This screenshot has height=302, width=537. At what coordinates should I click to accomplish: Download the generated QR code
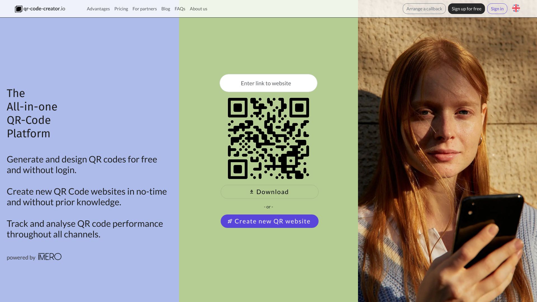[269, 192]
